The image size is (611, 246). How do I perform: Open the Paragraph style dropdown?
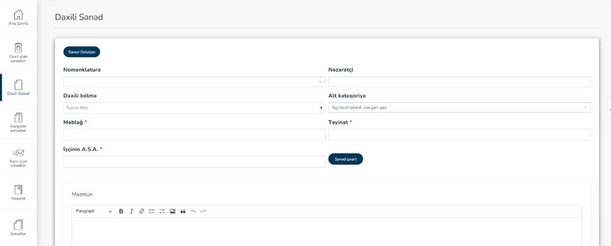[94, 211]
